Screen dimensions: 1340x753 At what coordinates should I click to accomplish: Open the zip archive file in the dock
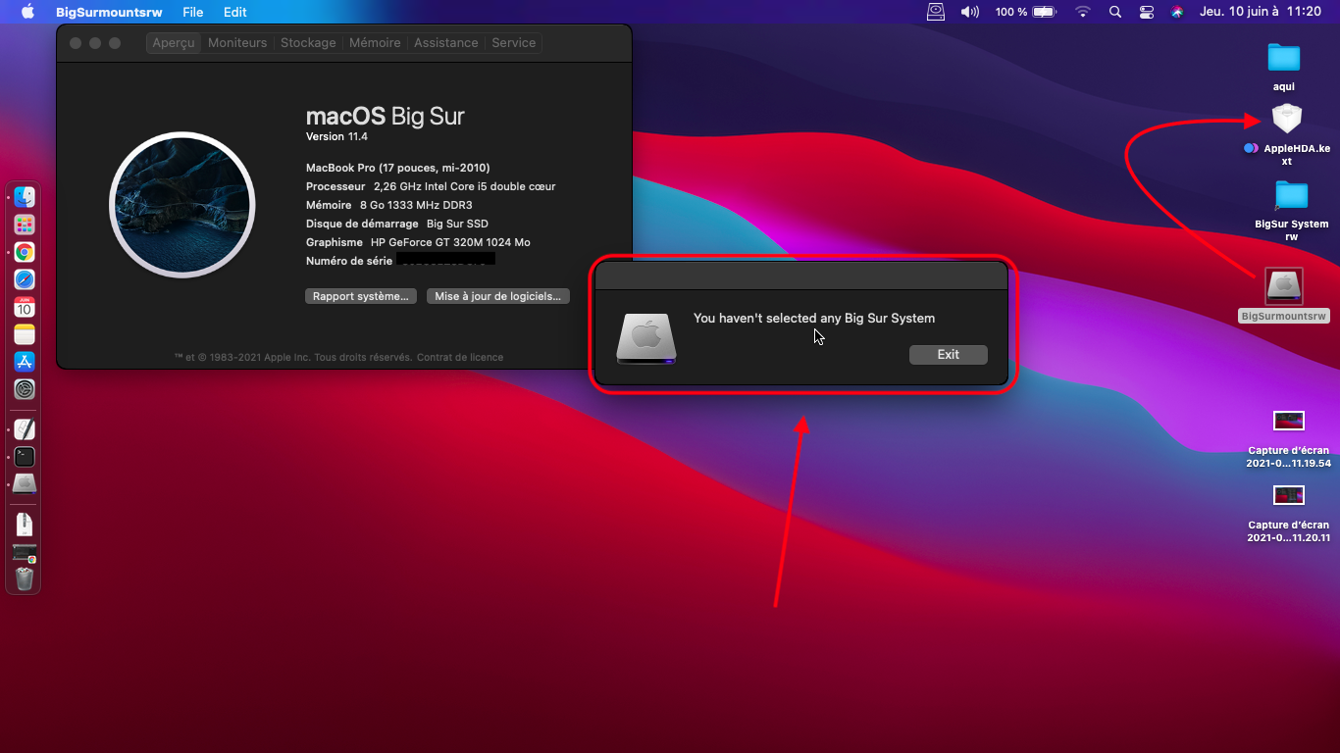coord(25,524)
